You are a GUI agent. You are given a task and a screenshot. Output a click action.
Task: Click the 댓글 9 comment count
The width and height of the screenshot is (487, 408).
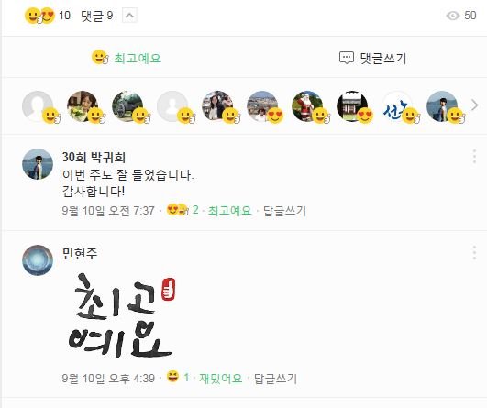coord(96,16)
